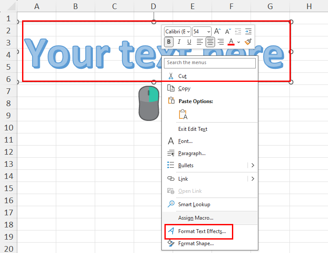Image resolution: width=328 pixels, height=253 pixels.
Task: Click the large A Font icon
Action: pos(171,141)
